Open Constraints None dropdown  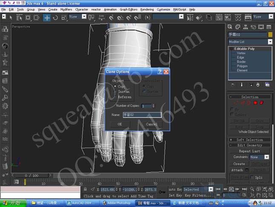(259, 157)
